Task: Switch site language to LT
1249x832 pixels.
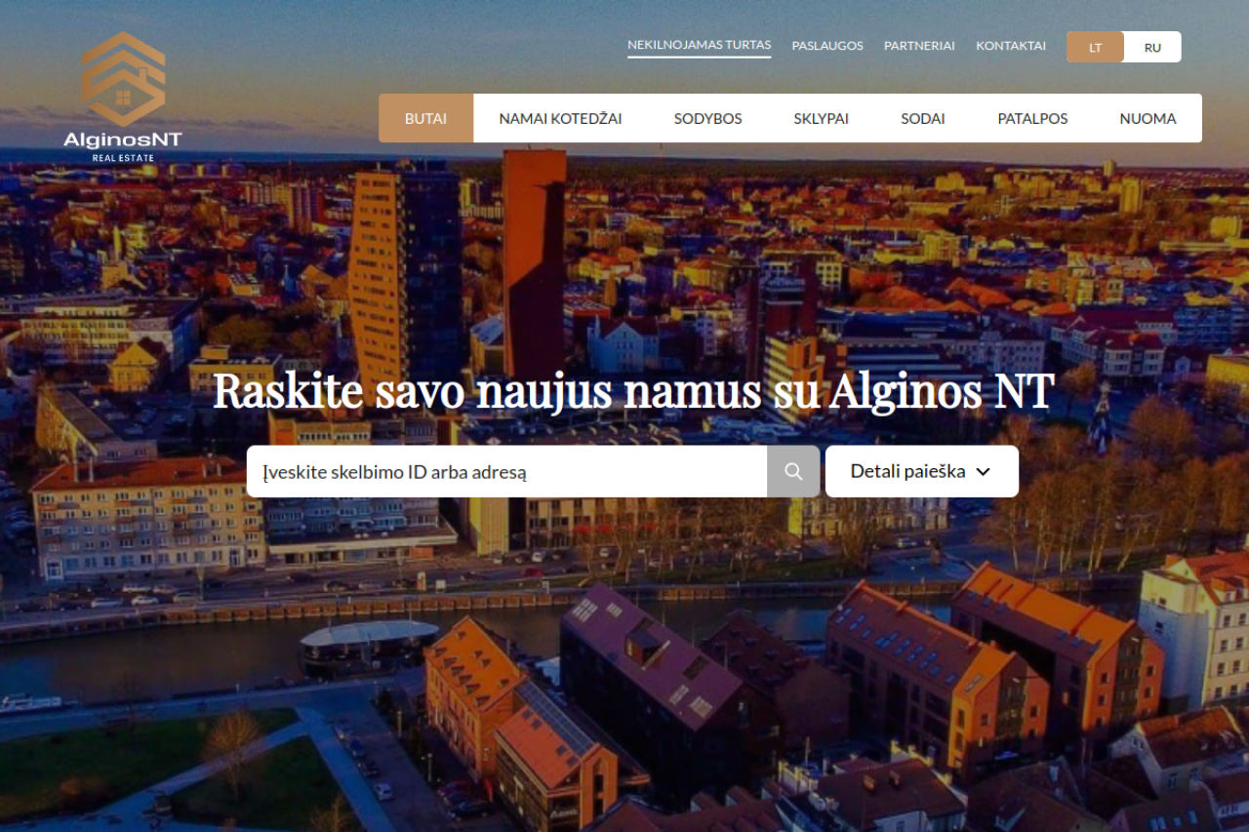Action: pos(1096,47)
